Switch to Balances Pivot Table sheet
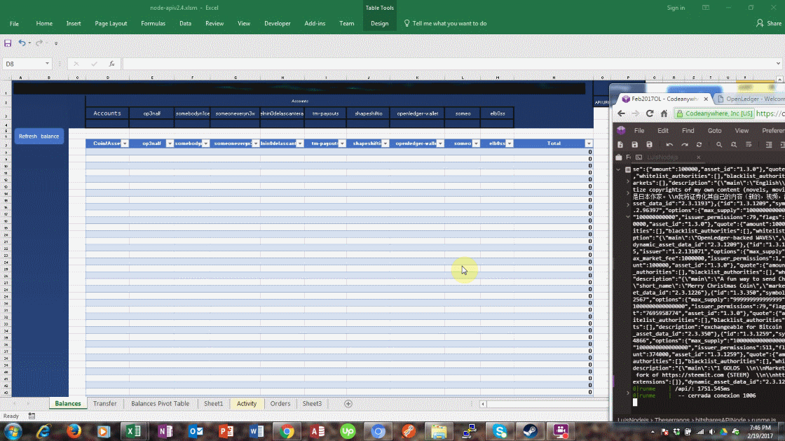Screen dimensions: 785x441 point(161,403)
